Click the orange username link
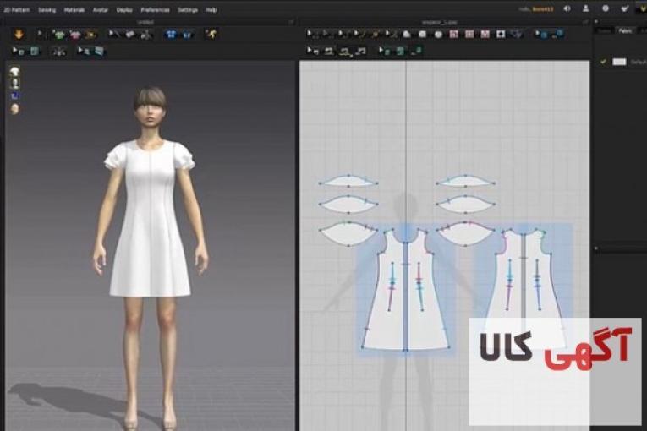The image size is (647, 431). 541,9
